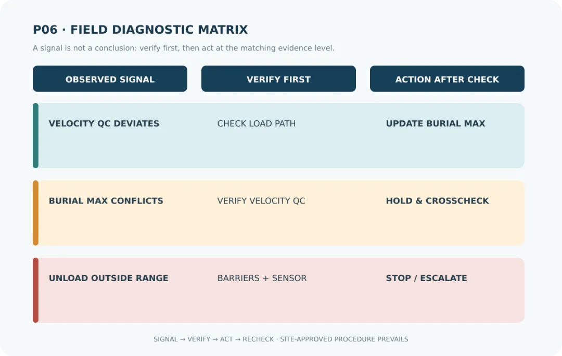Click the subtitle about verifying signals first
562x356 pixels.
coord(184,48)
